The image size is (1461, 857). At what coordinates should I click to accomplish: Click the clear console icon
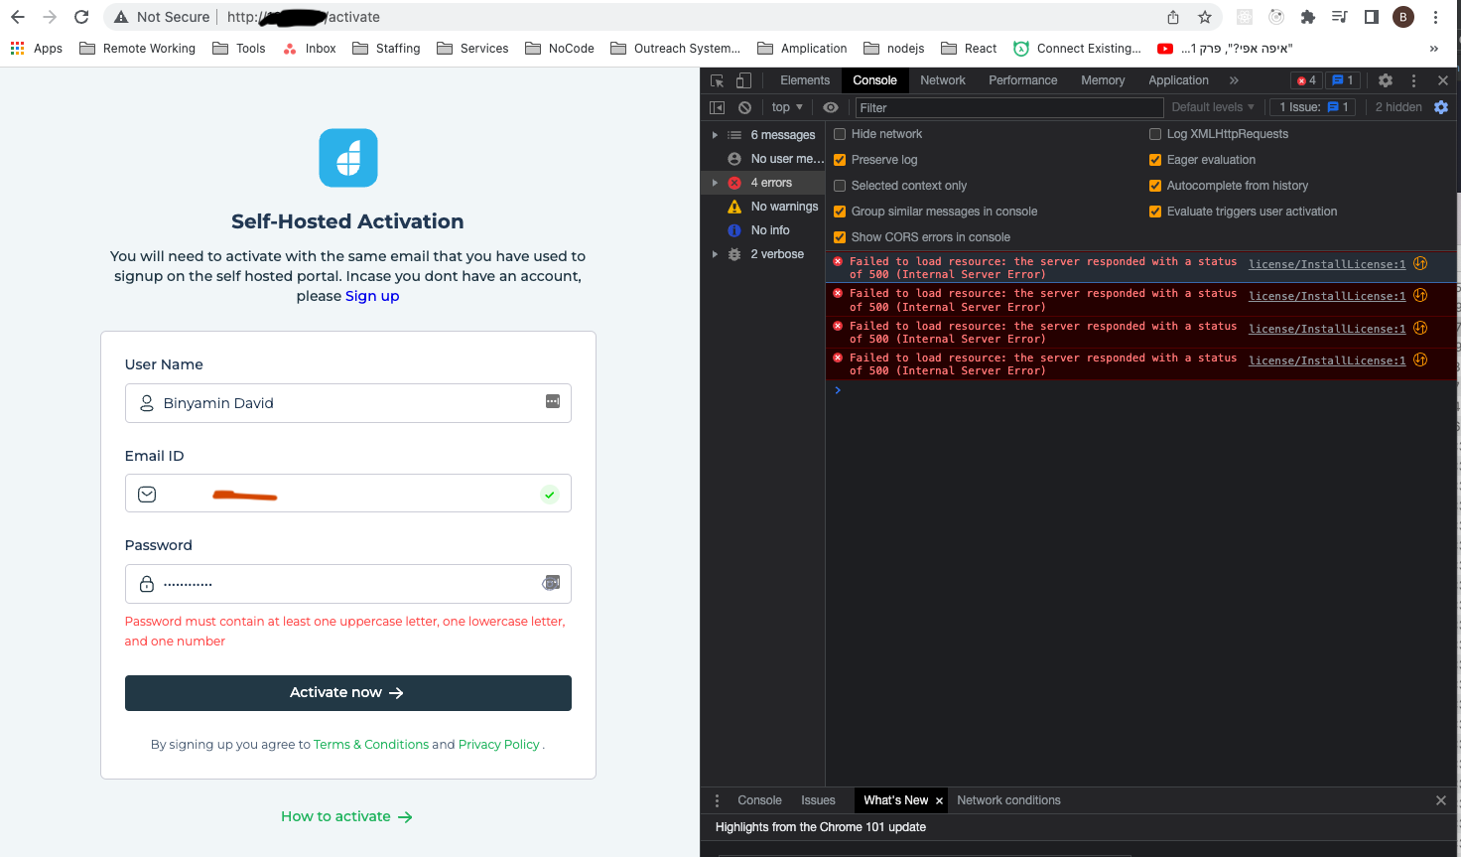pyautogui.click(x=744, y=107)
